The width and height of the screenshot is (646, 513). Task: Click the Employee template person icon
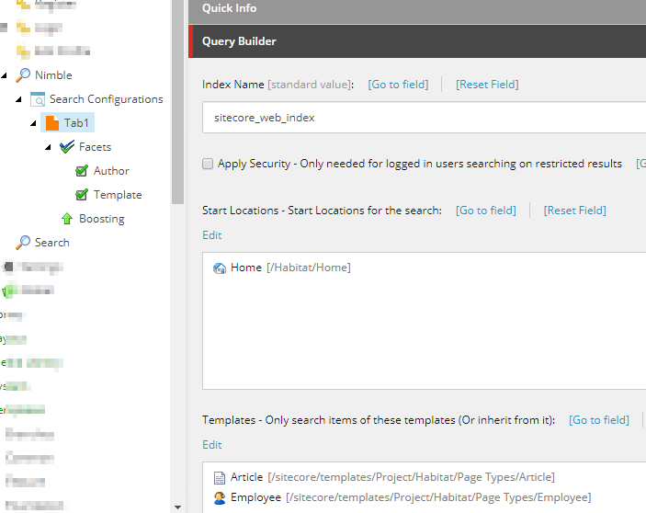220,497
